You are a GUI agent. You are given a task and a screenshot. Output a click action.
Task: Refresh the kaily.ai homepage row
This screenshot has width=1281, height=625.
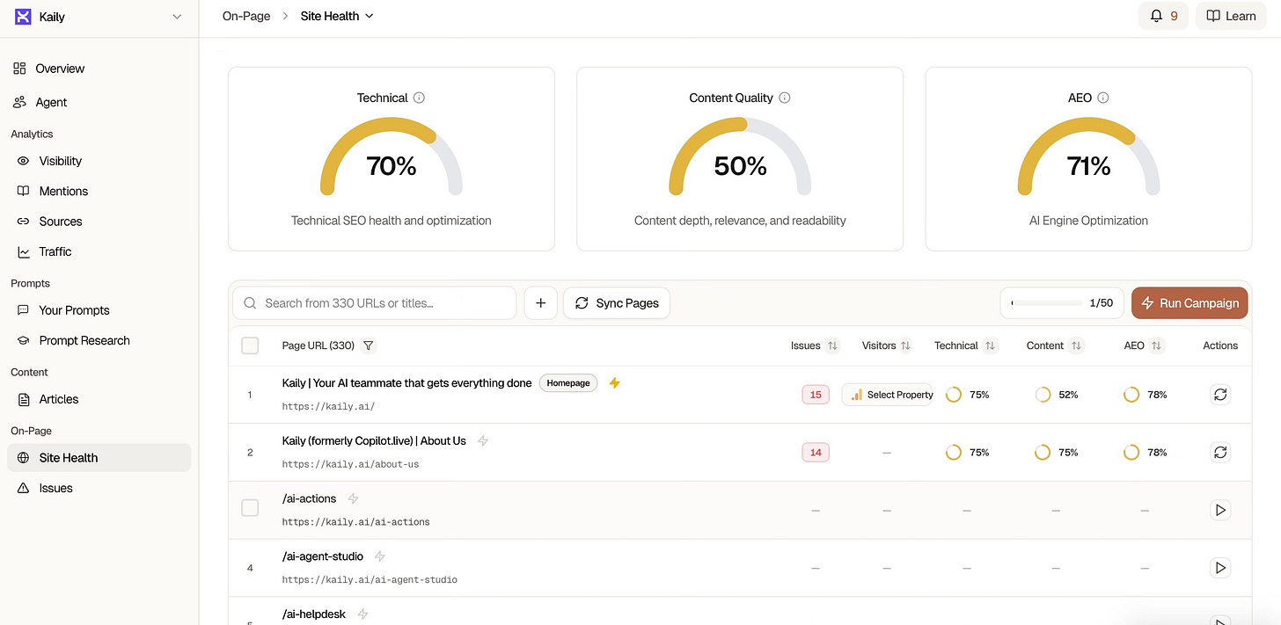click(x=1220, y=395)
